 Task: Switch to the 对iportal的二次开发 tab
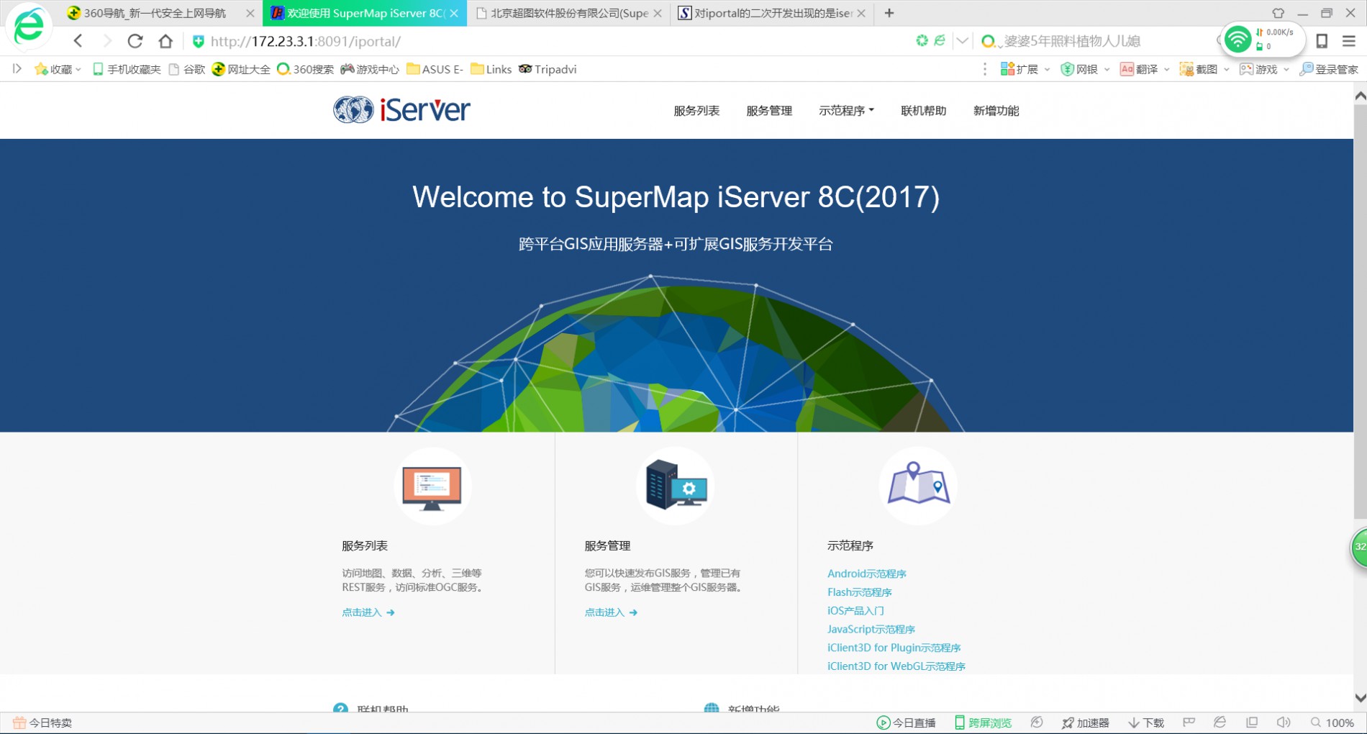[x=771, y=13]
